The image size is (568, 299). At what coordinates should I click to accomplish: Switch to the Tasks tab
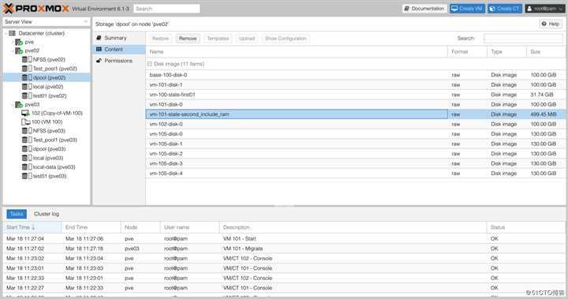tap(17, 214)
